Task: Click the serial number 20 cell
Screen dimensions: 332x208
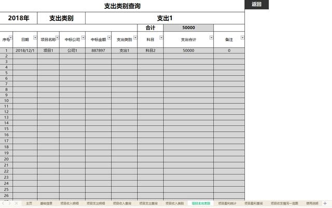Action: (x=6, y=159)
